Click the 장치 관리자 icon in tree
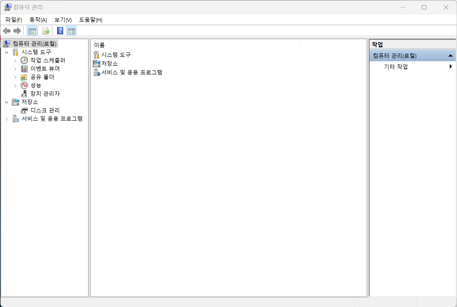Viewport: 457px width, 307px height. click(x=24, y=94)
